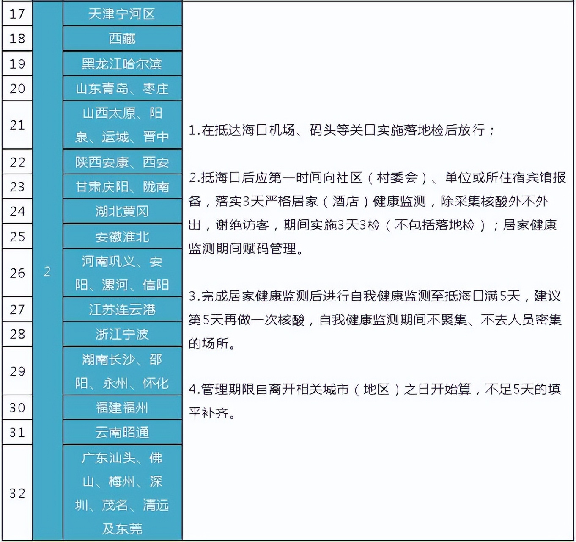Click row number 17 cell
Image resolution: width=576 pixels, height=542 pixels.
click(x=17, y=14)
